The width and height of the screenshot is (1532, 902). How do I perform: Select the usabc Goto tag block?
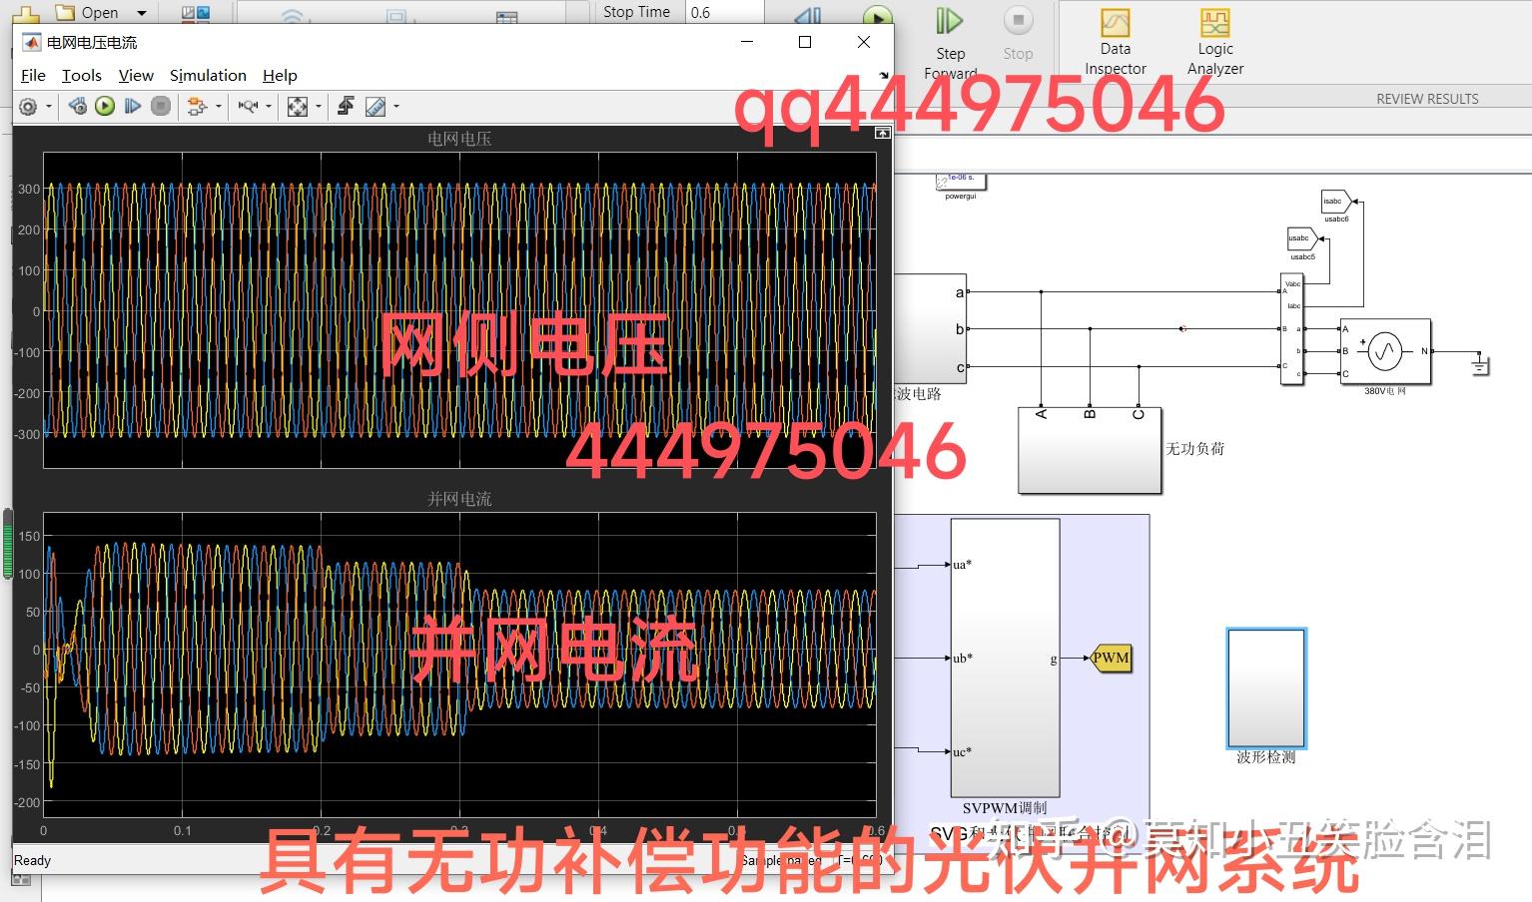point(1301,238)
